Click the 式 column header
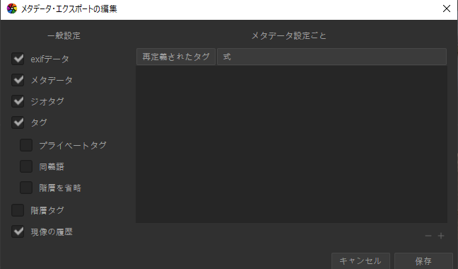This screenshot has width=458, height=269. coord(331,57)
